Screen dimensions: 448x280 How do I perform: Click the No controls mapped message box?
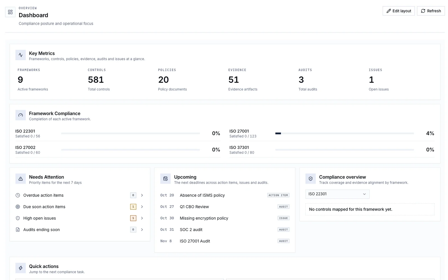(370, 209)
